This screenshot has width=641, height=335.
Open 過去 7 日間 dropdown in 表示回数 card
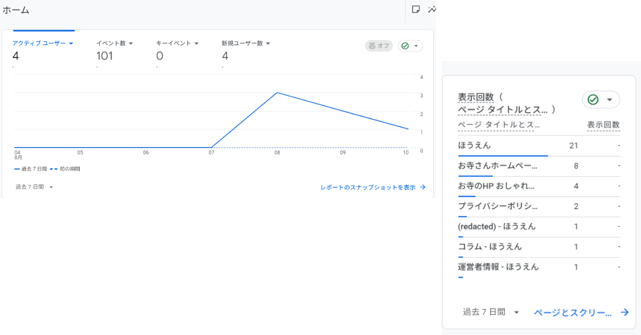click(491, 312)
